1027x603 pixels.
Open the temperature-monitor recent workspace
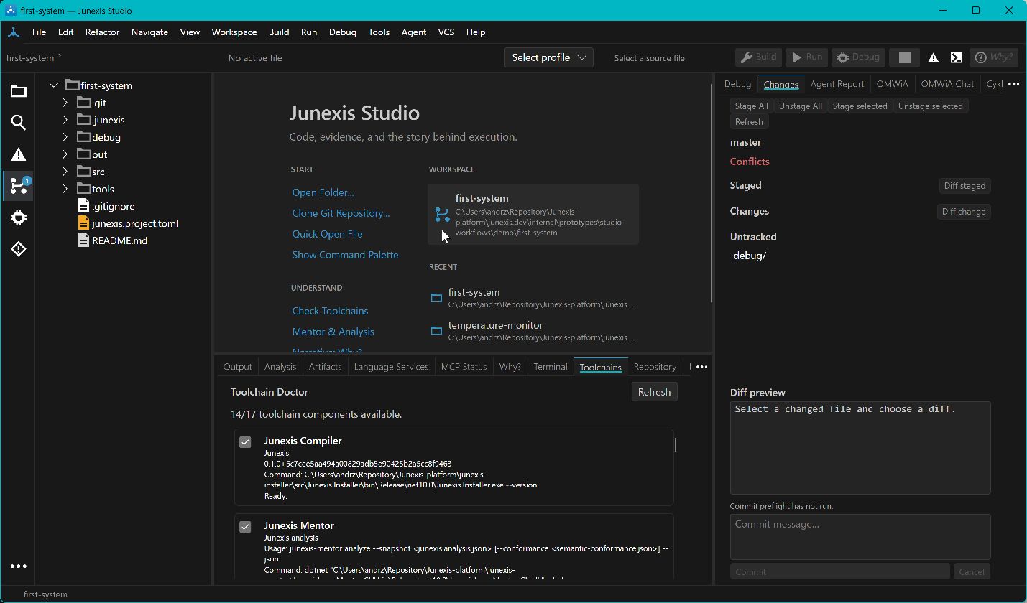pos(533,331)
